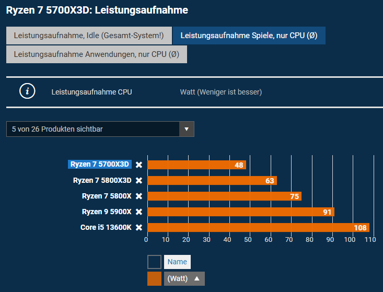Click the Watt (Weniger ist besser) text
This screenshot has height=292, width=383.
click(x=221, y=92)
